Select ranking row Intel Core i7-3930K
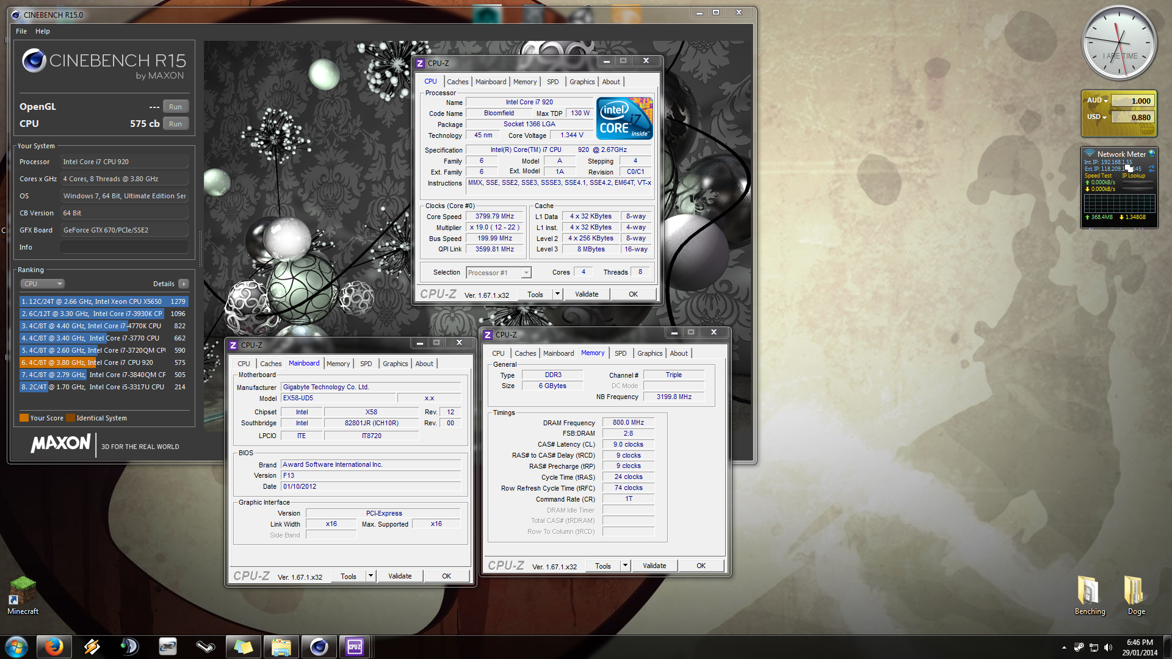Image resolution: width=1172 pixels, height=659 pixels. coord(104,314)
